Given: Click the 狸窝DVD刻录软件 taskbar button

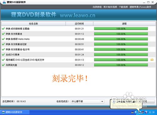Looking at the screenshot, I should [x=15, y=112].
